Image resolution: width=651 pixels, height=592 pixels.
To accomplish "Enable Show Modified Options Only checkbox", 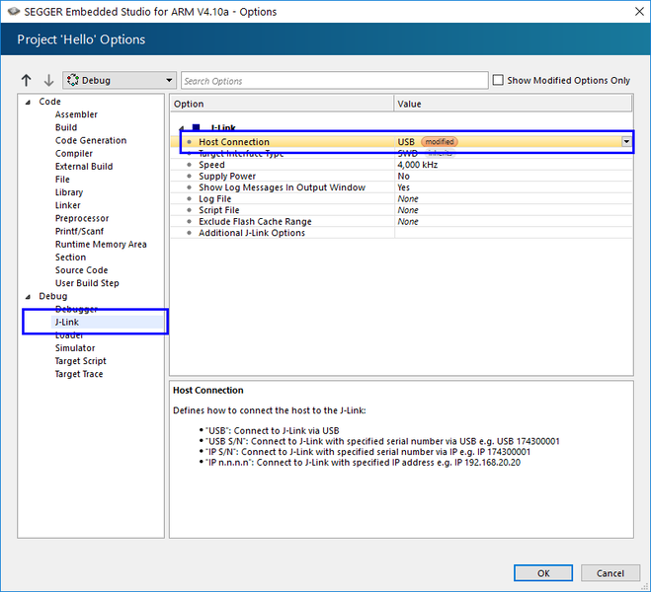I will (x=498, y=81).
